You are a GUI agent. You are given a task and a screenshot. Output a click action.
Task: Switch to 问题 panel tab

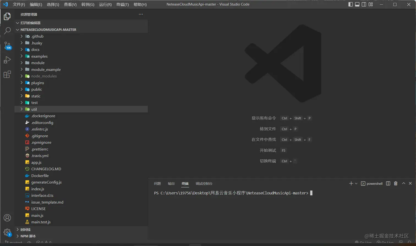pos(157,184)
